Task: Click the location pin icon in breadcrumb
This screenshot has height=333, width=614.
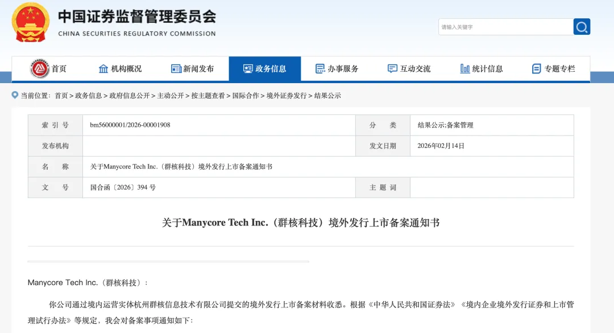Action: tap(15, 95)
